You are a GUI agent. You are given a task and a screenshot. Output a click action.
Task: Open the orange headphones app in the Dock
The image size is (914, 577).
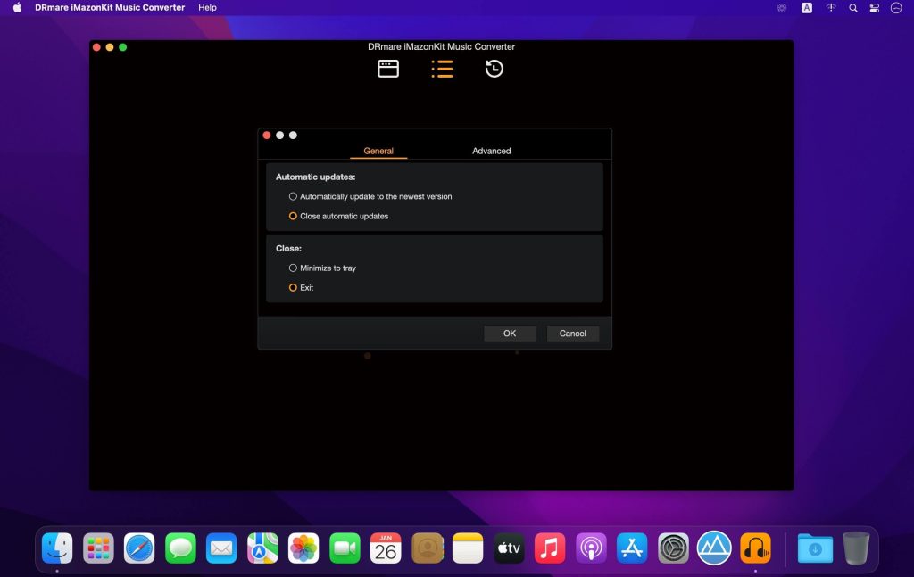click(755, 548)
